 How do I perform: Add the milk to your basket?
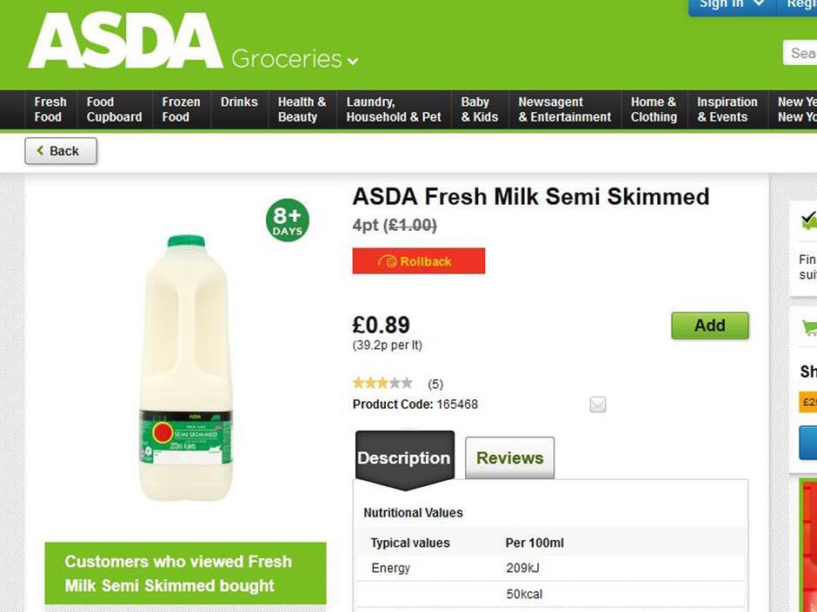pos(709,325)
